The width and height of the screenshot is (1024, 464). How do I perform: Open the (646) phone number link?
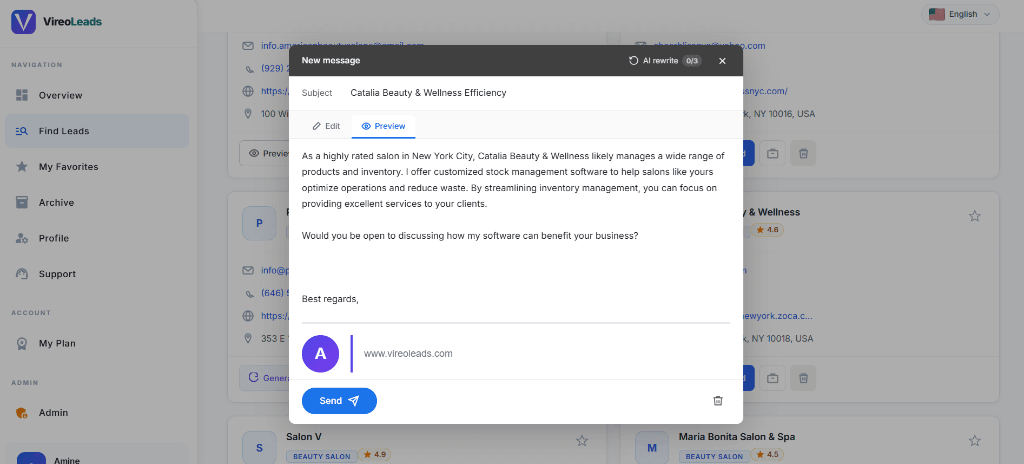coord(275,293)
